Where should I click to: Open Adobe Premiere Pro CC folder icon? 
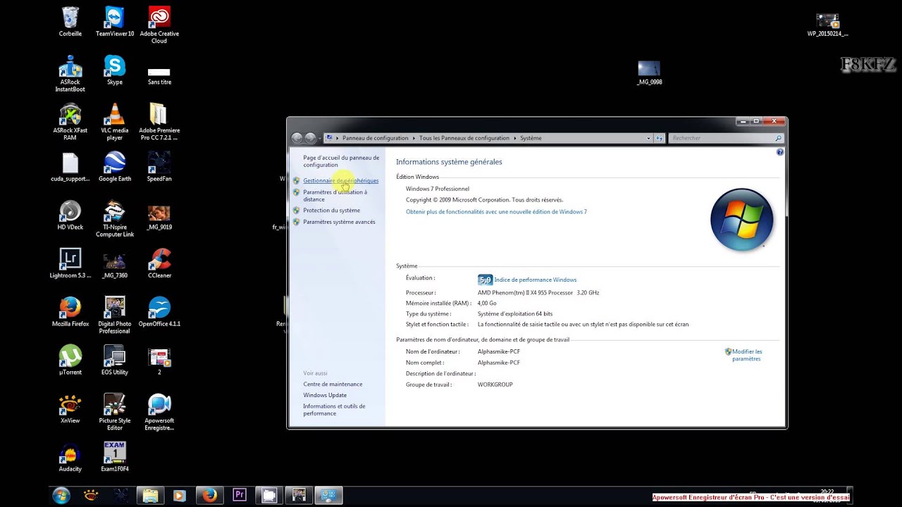pos(159,122)
